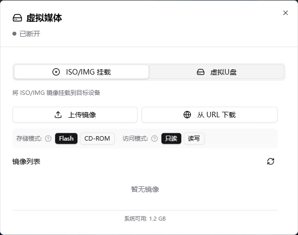This screenshot has height=235, width=298.
Task: Click the gray 已断开 status dot
Action: pyautogui.click(x=14, y=34)
